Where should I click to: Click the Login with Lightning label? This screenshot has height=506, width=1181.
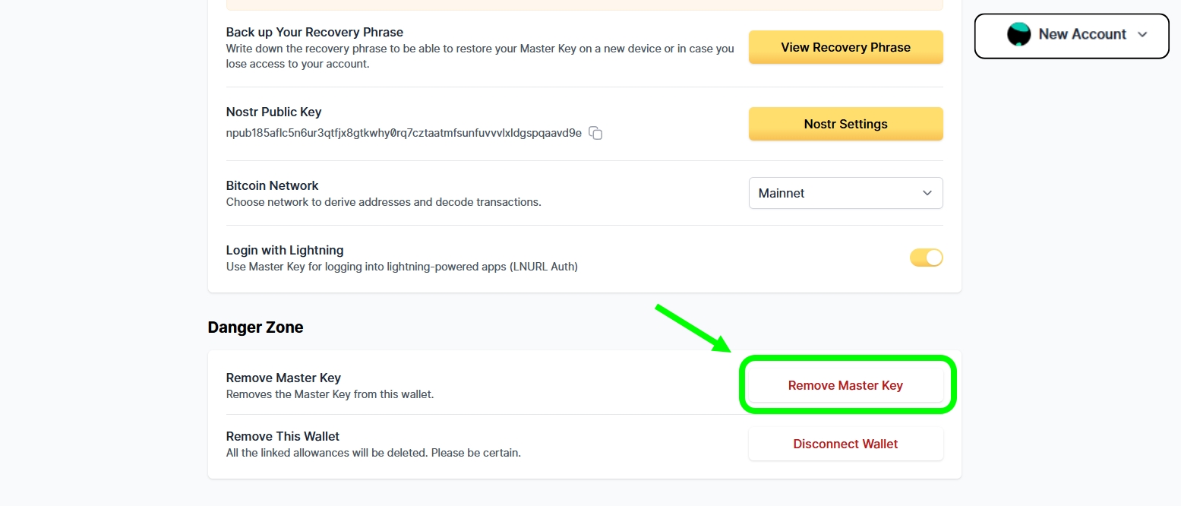pos(285,250)
